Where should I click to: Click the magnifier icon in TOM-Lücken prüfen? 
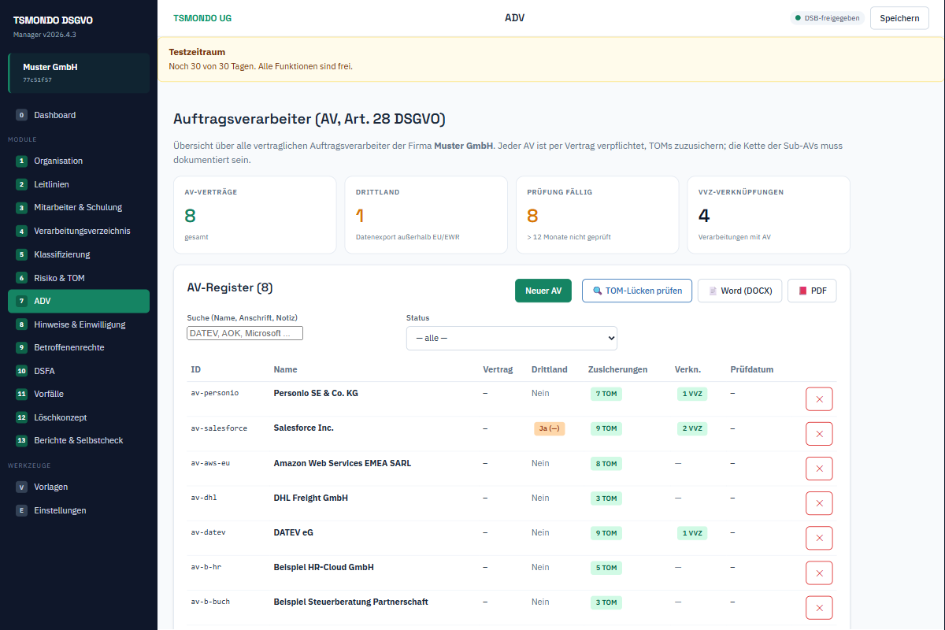point(598,291)
